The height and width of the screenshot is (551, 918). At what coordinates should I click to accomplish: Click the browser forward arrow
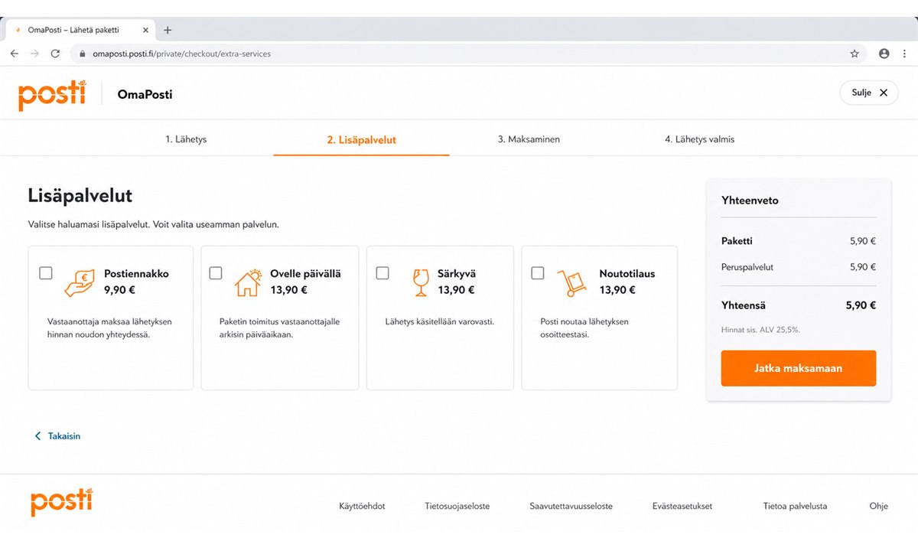coord(34,54)
